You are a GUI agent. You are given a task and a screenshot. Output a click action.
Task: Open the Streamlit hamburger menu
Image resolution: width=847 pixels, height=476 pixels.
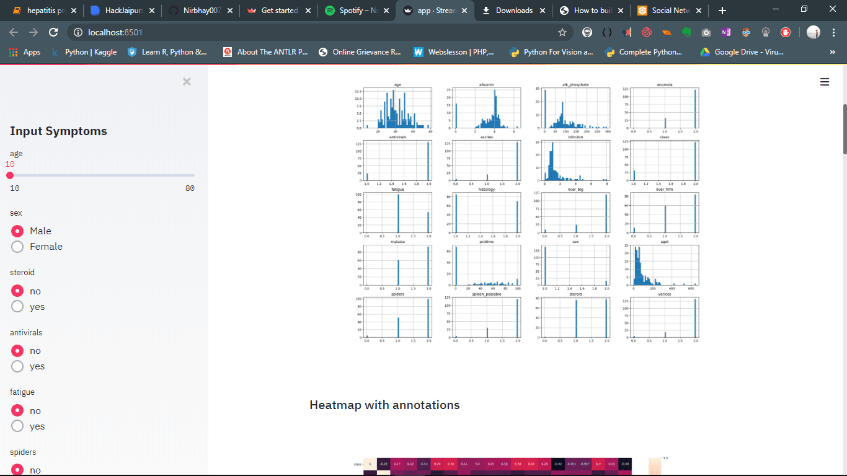tap(824, 82)
